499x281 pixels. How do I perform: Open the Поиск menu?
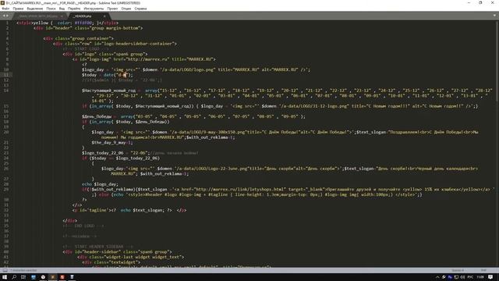(x=51, y=9)
